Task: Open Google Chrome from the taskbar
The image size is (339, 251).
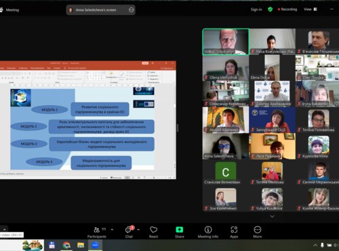Action: pos(66,245)
